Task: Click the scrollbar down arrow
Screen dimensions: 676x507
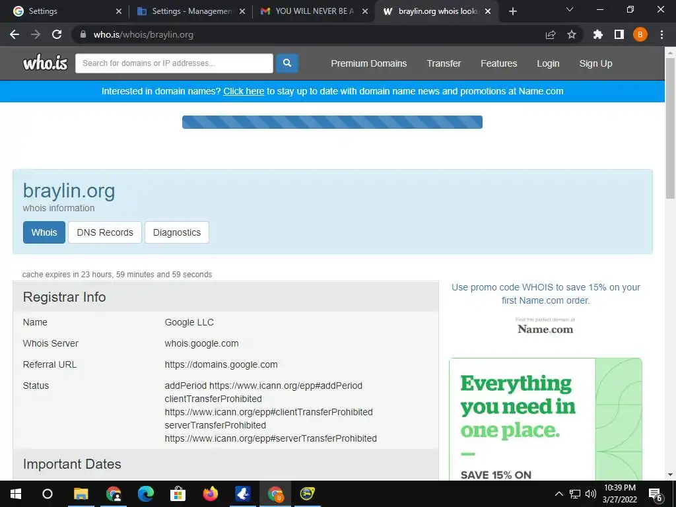Action: [x=670, y=475]
